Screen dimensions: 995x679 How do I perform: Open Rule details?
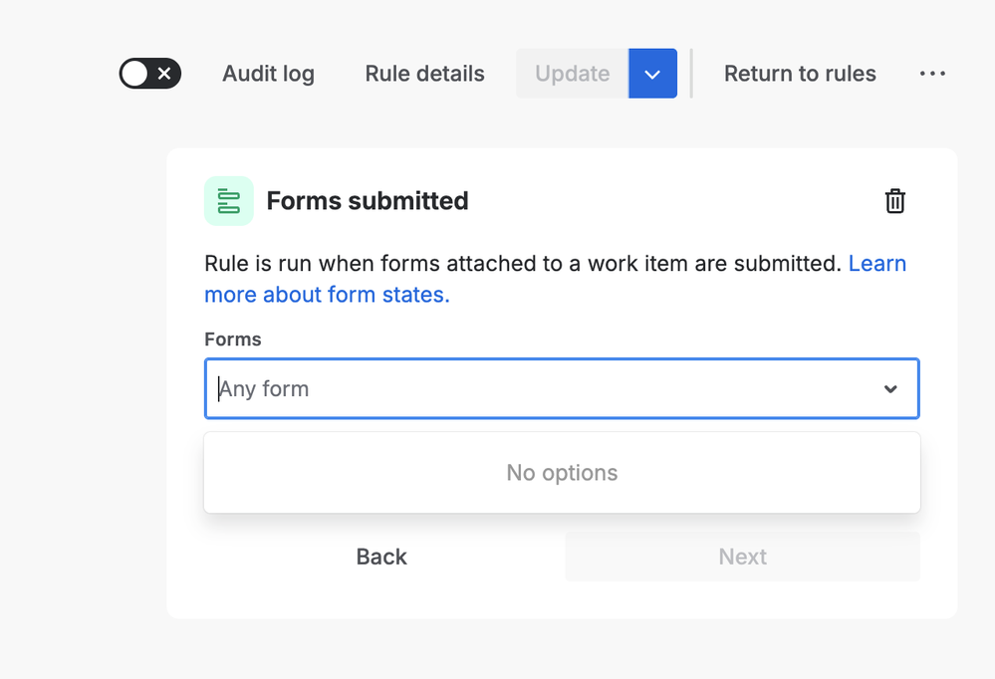pyautogui.click(x=424, y=74)
